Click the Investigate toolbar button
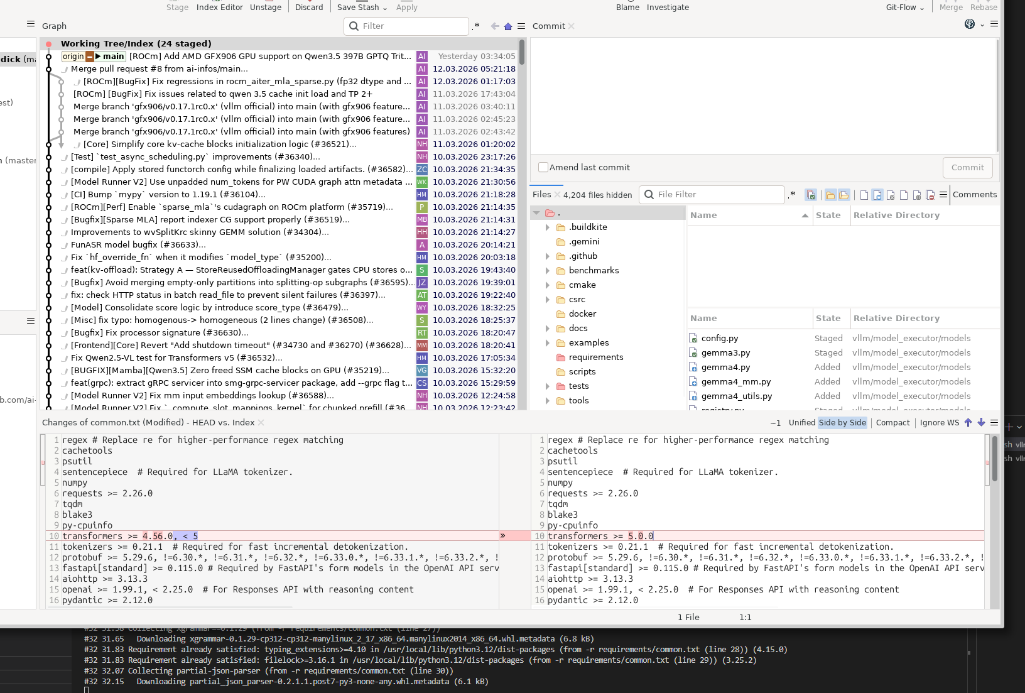 pos(668,8)
